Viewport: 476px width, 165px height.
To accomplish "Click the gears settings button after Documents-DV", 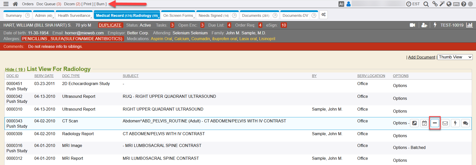I will (324, 15).
